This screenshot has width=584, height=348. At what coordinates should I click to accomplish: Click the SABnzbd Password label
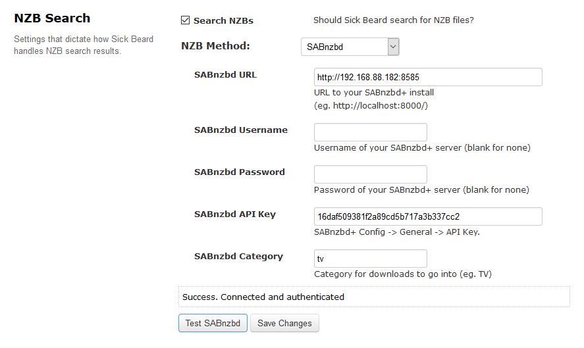coord(239,172)
